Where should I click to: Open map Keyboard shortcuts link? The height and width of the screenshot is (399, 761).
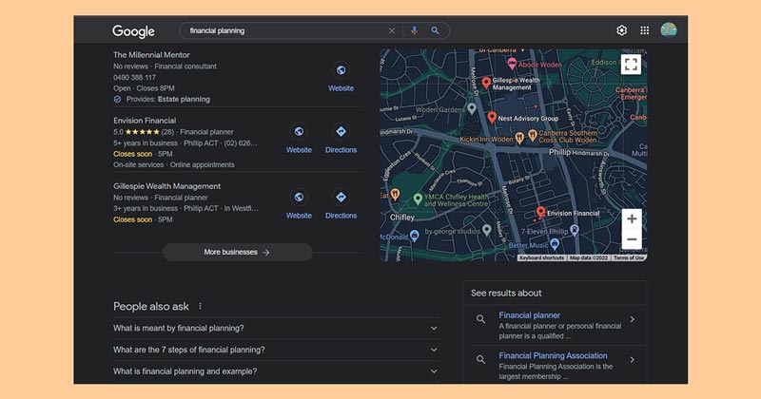point(541,257)
